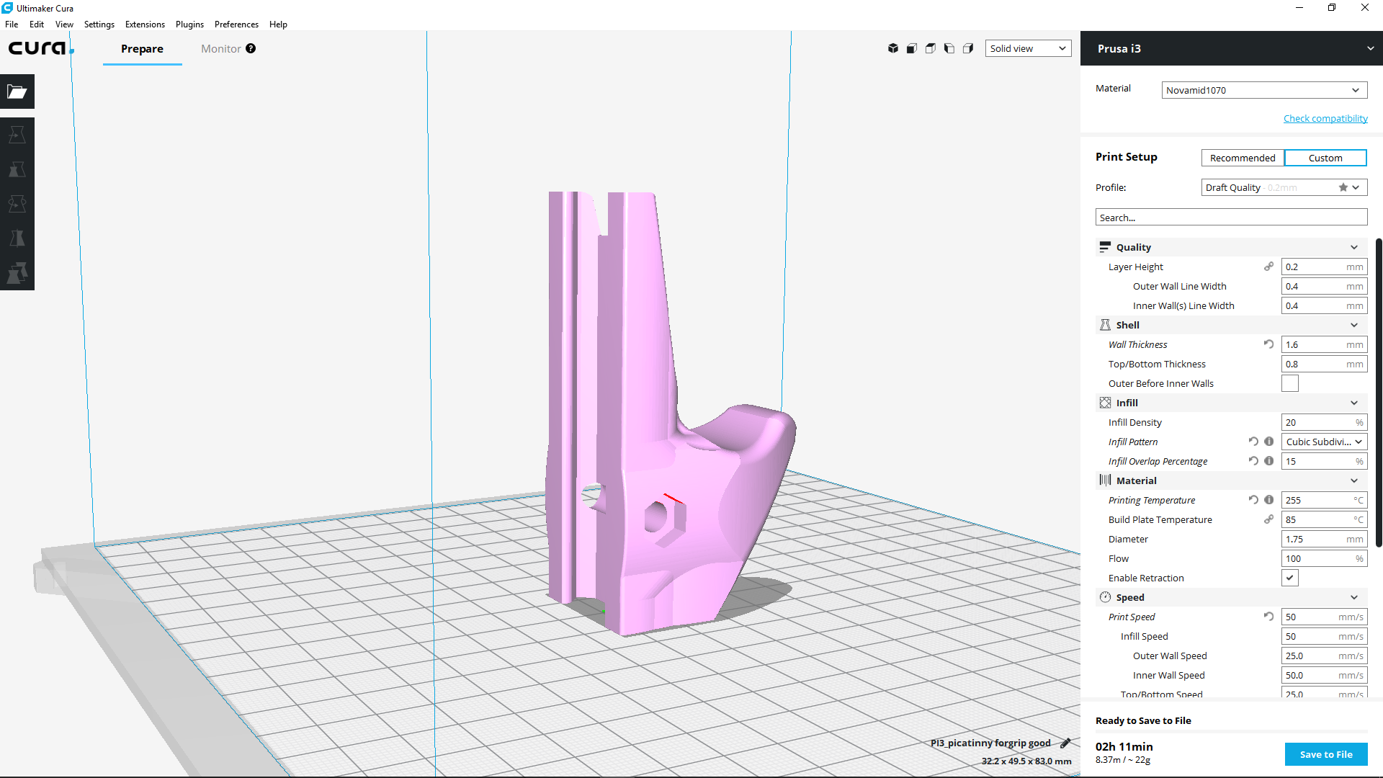
Task: Click the Wall Thickness value field
Action: pyautogui.click(x=1324, y=344)
